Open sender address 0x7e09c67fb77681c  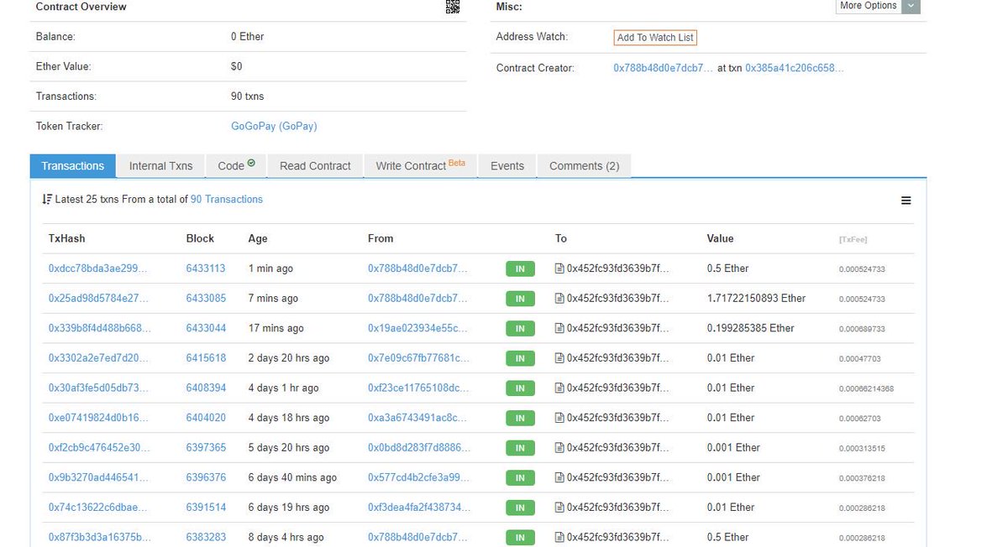[419, 358]
